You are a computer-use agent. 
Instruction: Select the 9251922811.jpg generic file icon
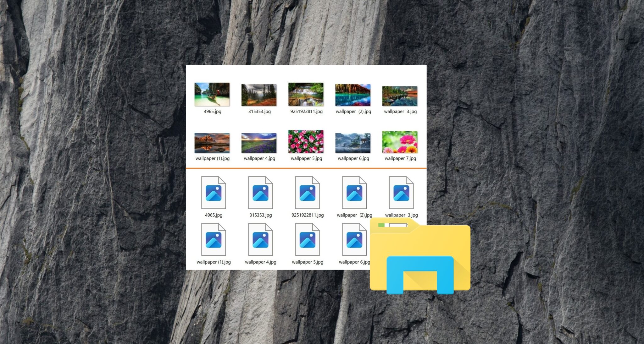tap(307, 193)
